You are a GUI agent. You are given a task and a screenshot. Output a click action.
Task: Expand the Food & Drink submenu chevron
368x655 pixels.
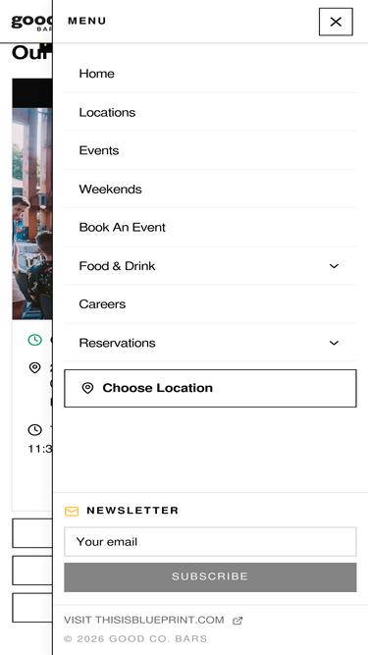point(334,266)
